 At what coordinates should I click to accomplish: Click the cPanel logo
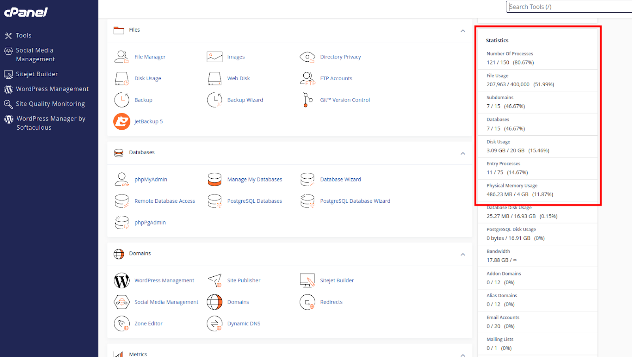tap(26, 13)
